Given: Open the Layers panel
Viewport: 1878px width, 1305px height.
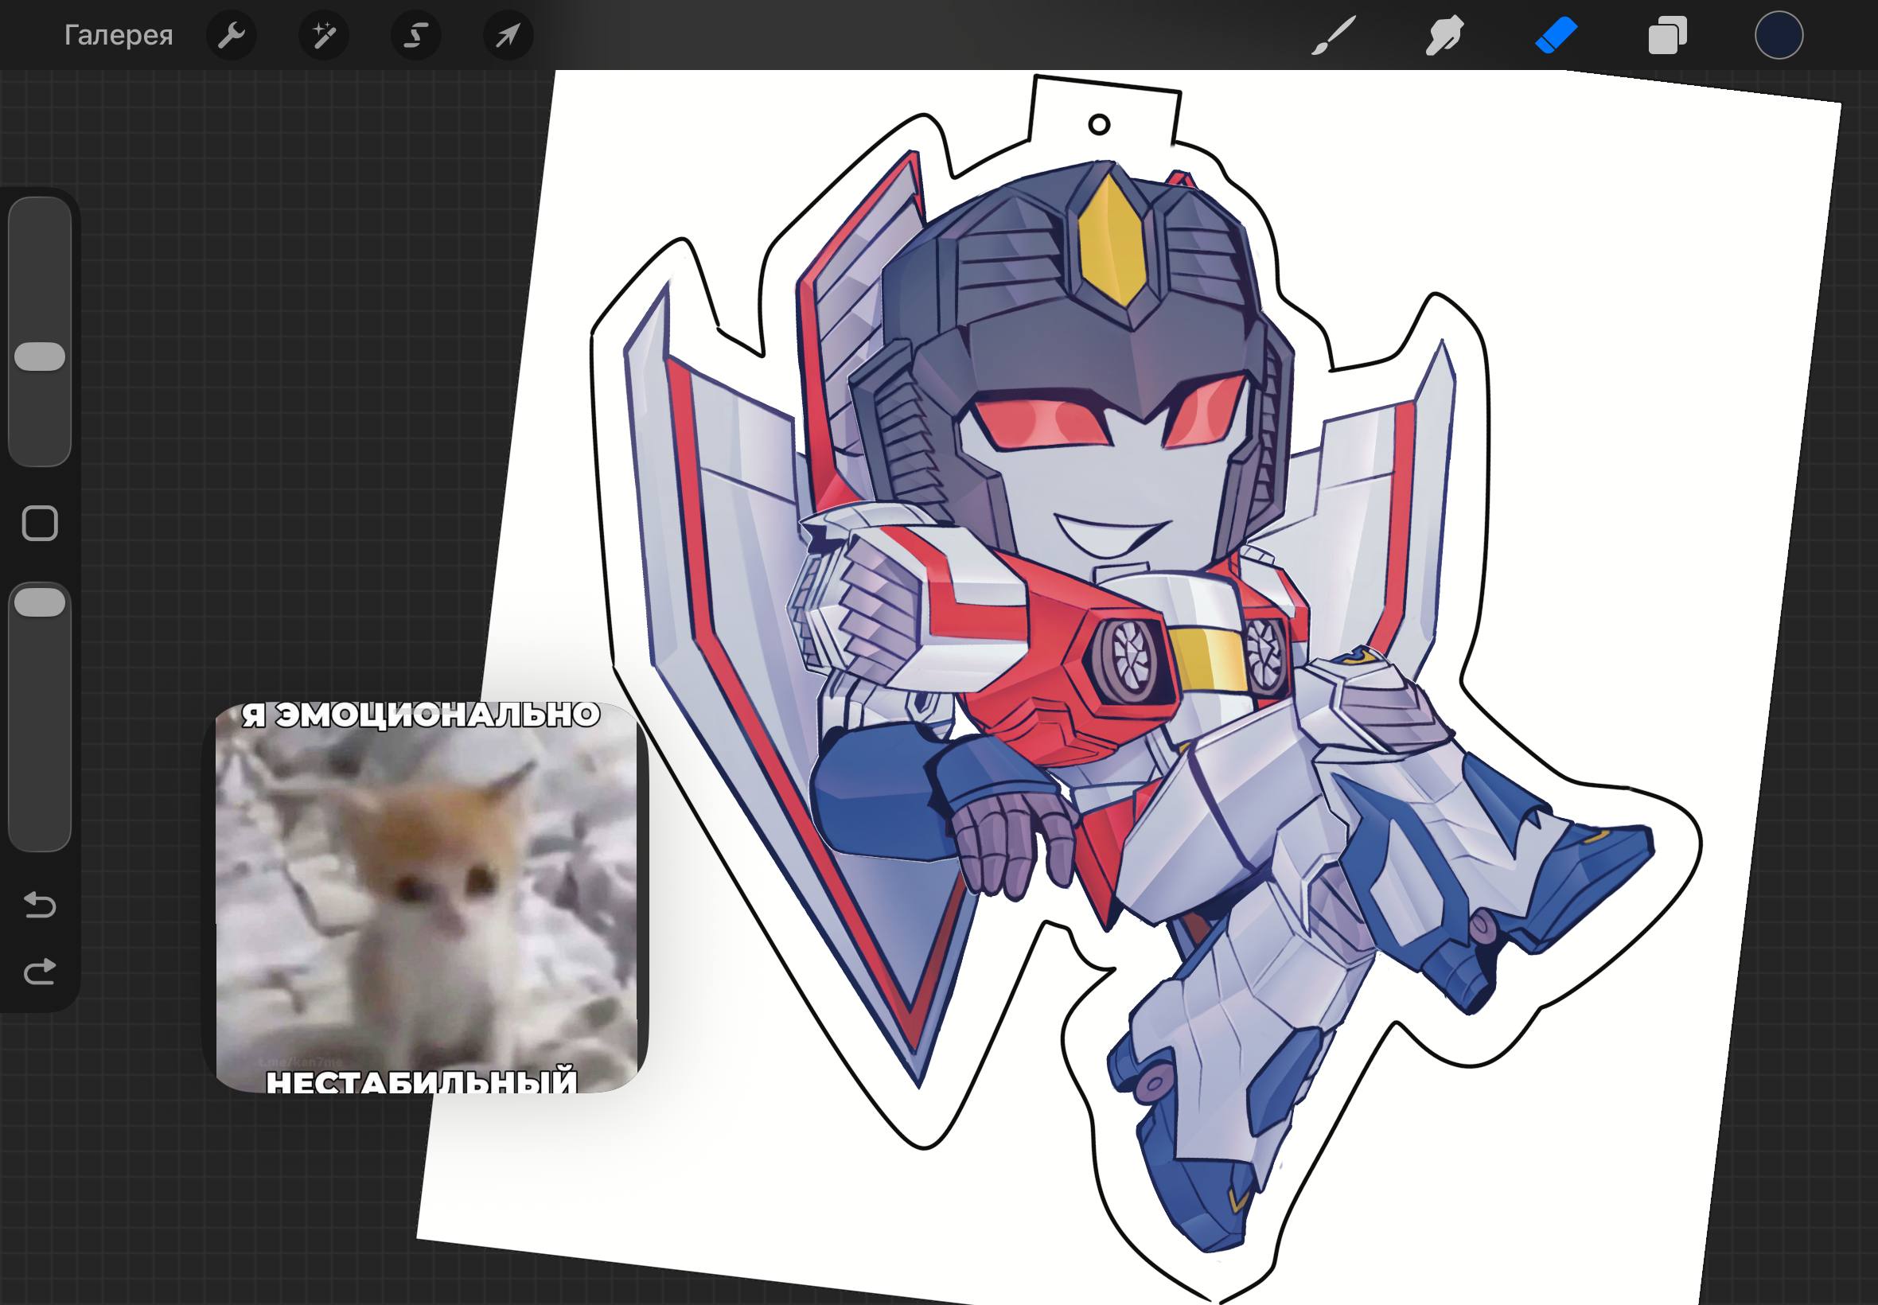Looking at the screenshot, I should 1667,36.
